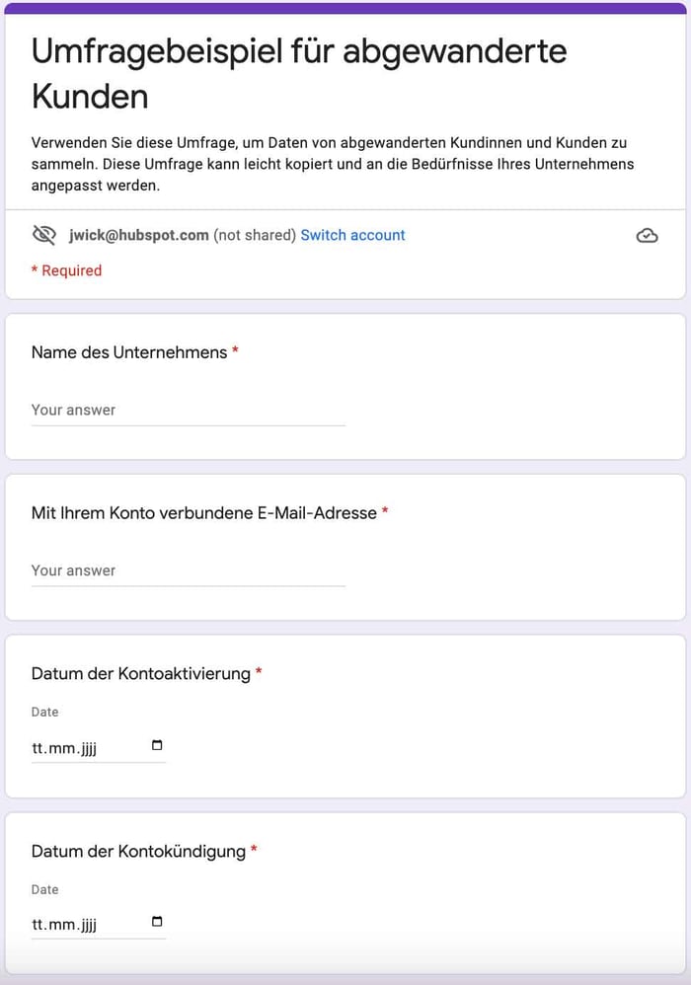Select month segment 'mm' in Kontokündigung date

61,924
